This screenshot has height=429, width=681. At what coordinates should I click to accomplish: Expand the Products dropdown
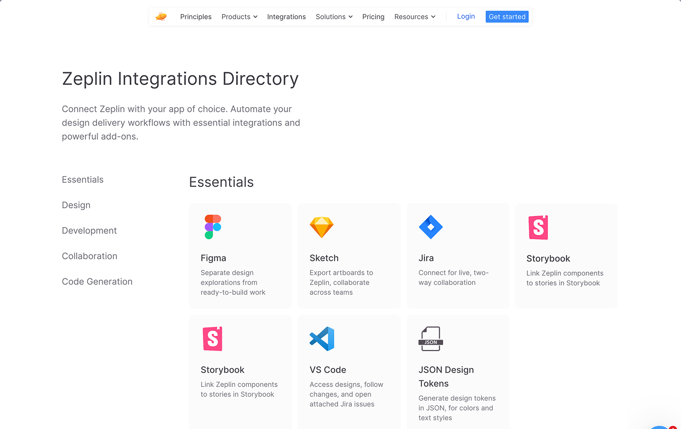click(x=239, y=17)
